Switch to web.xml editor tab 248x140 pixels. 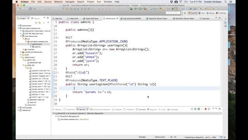tap(57, 18)
